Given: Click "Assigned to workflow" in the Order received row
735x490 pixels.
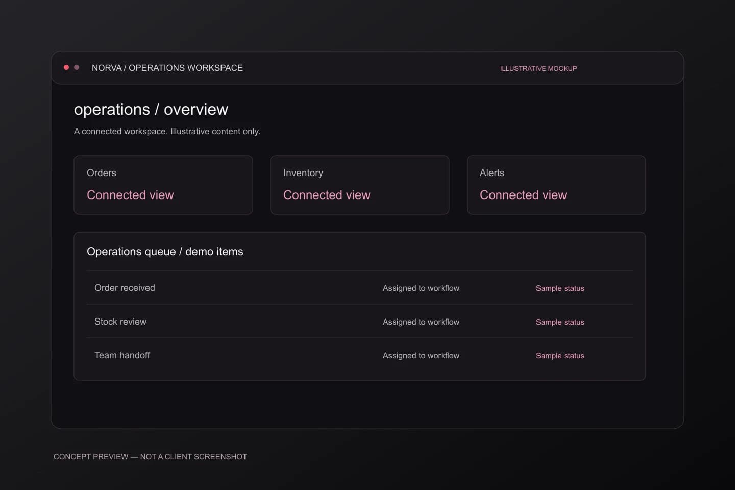Looking at the screenshot, I should 421,288.
